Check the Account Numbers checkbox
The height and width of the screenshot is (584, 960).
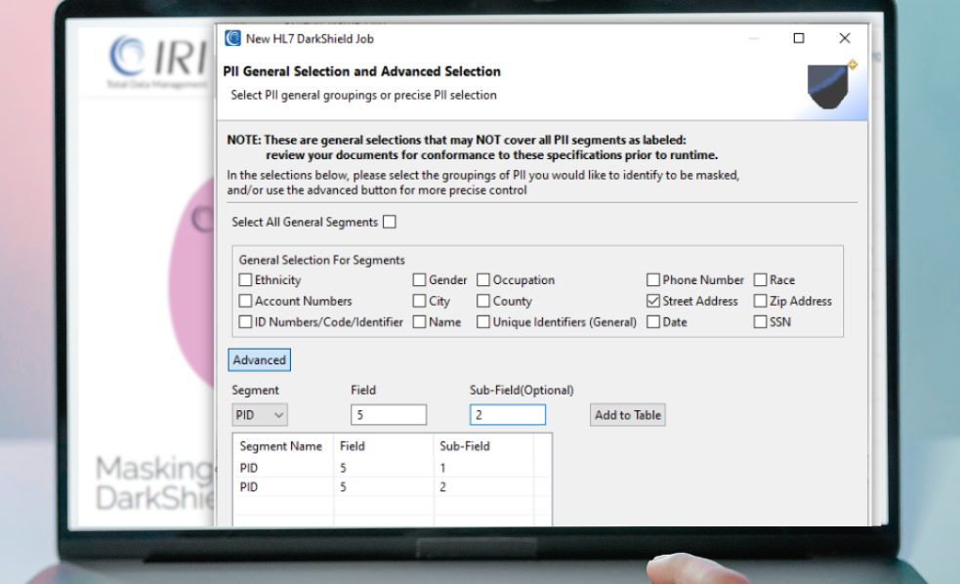(x=245, y=301)
